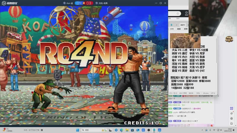
Task: Click the purple 颜值调研 sidebar button
Action: pyautogui.click(x=231, y=108)
